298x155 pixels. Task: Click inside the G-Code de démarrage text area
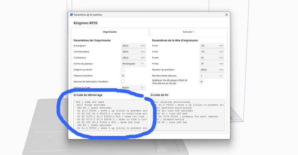(110, 115)
